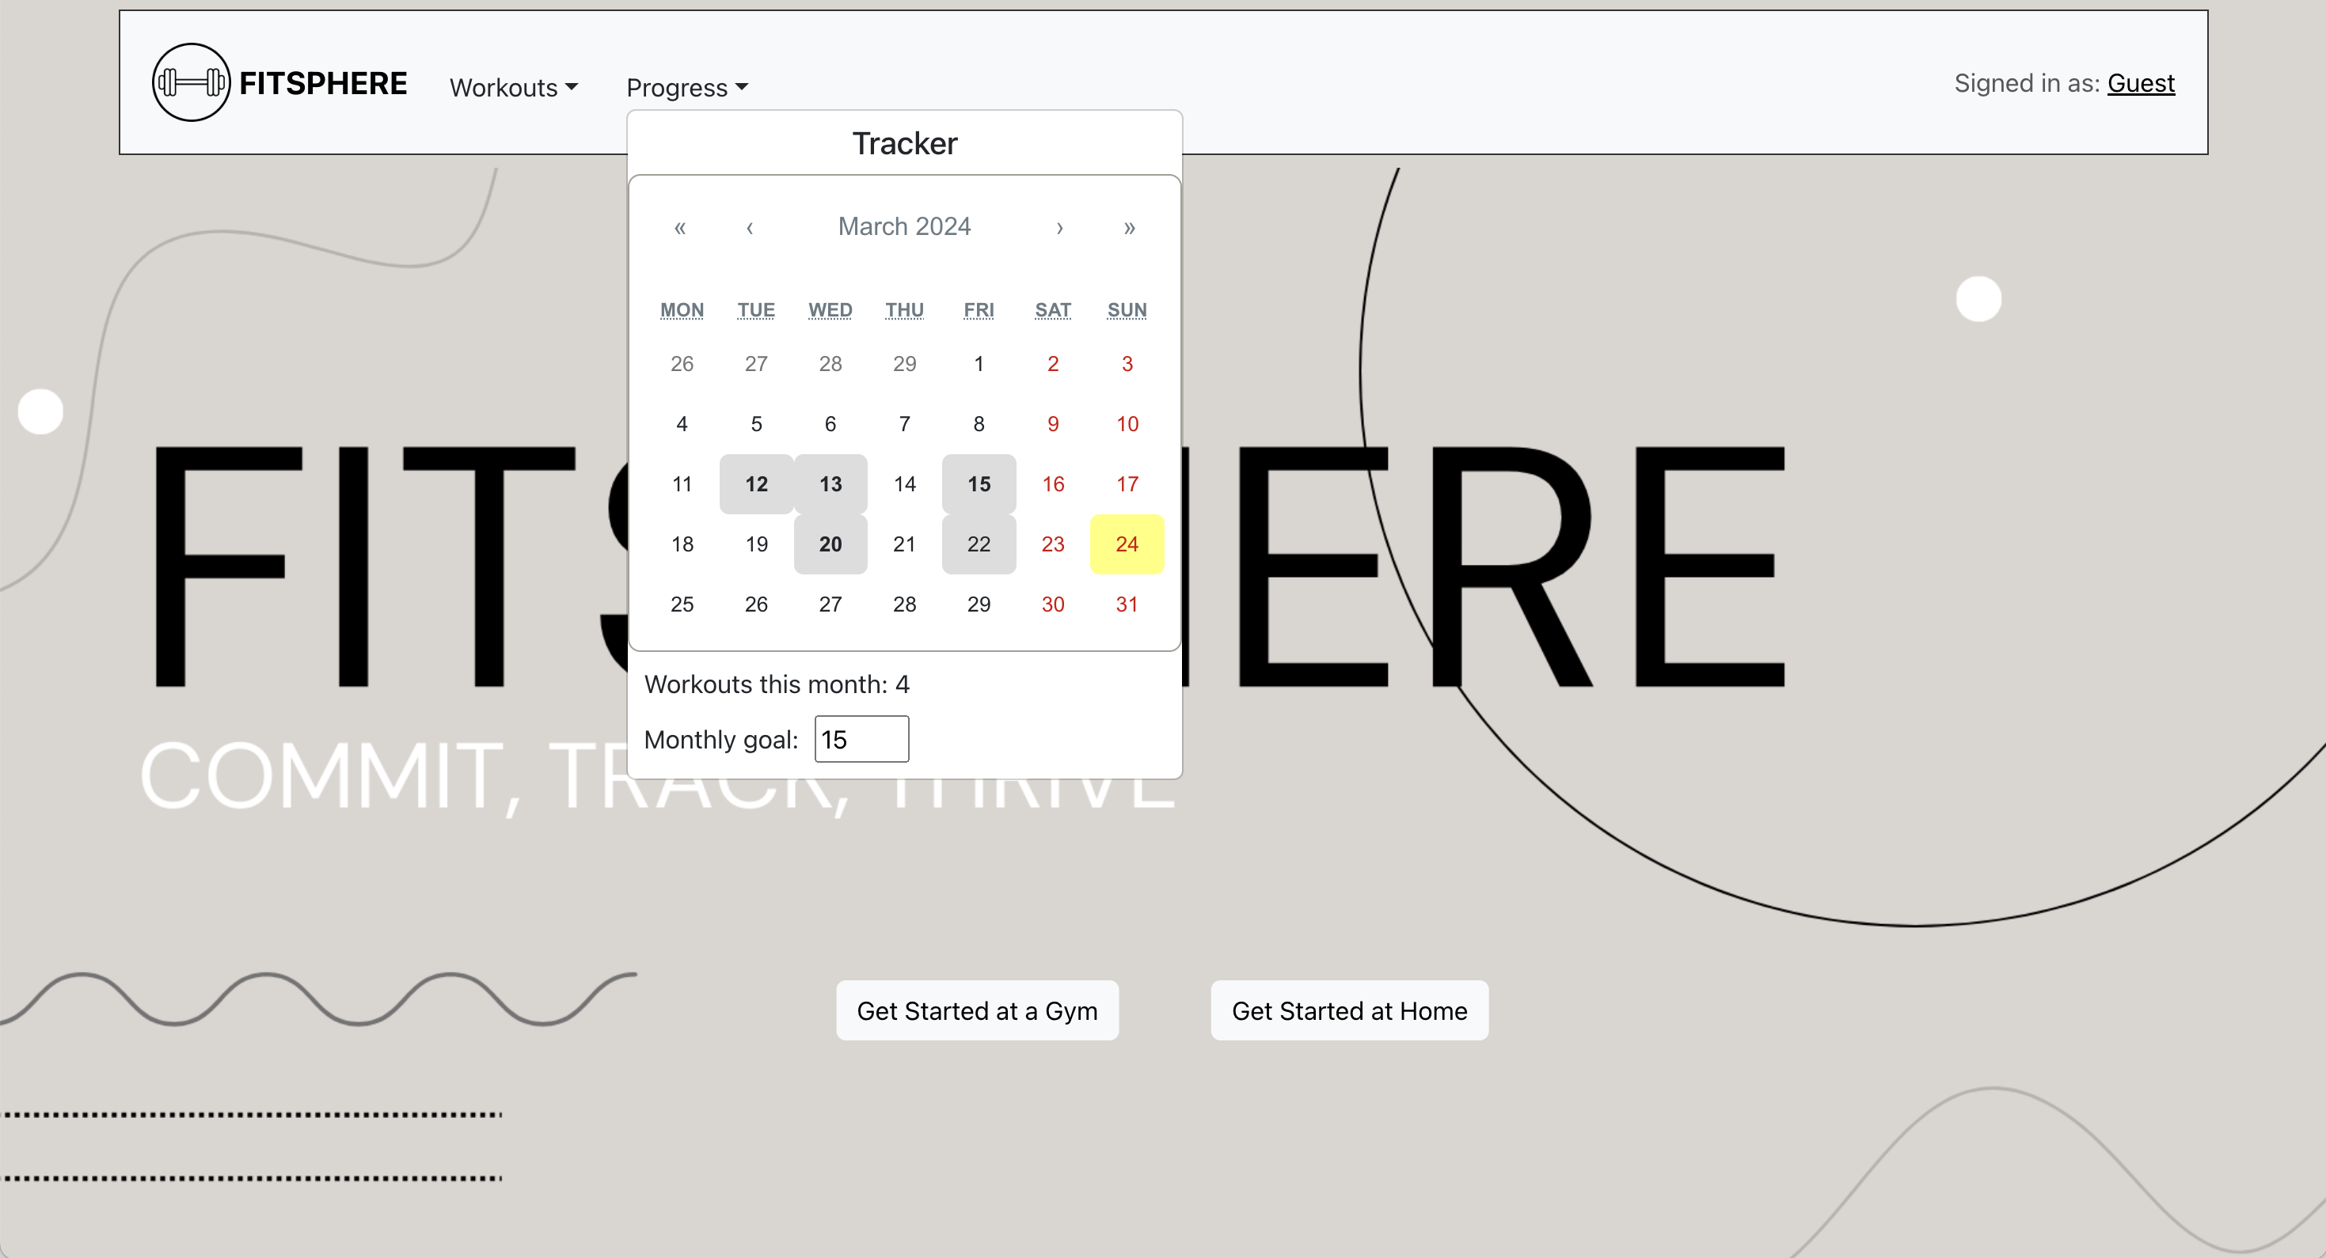The width and height of the screenshot is (2326, 1258).
Task: Mark a workout on March 27
Action: [x=830, y=604]
